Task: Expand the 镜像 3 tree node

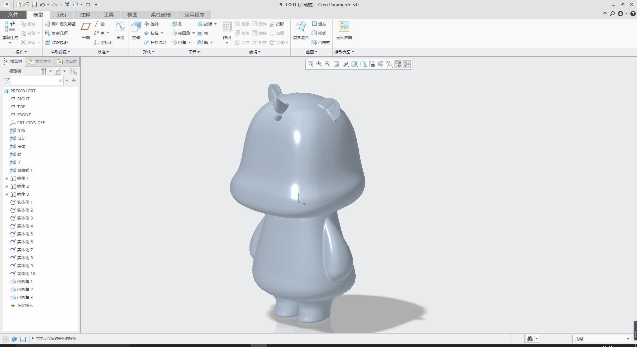Action: pos(7,194)
